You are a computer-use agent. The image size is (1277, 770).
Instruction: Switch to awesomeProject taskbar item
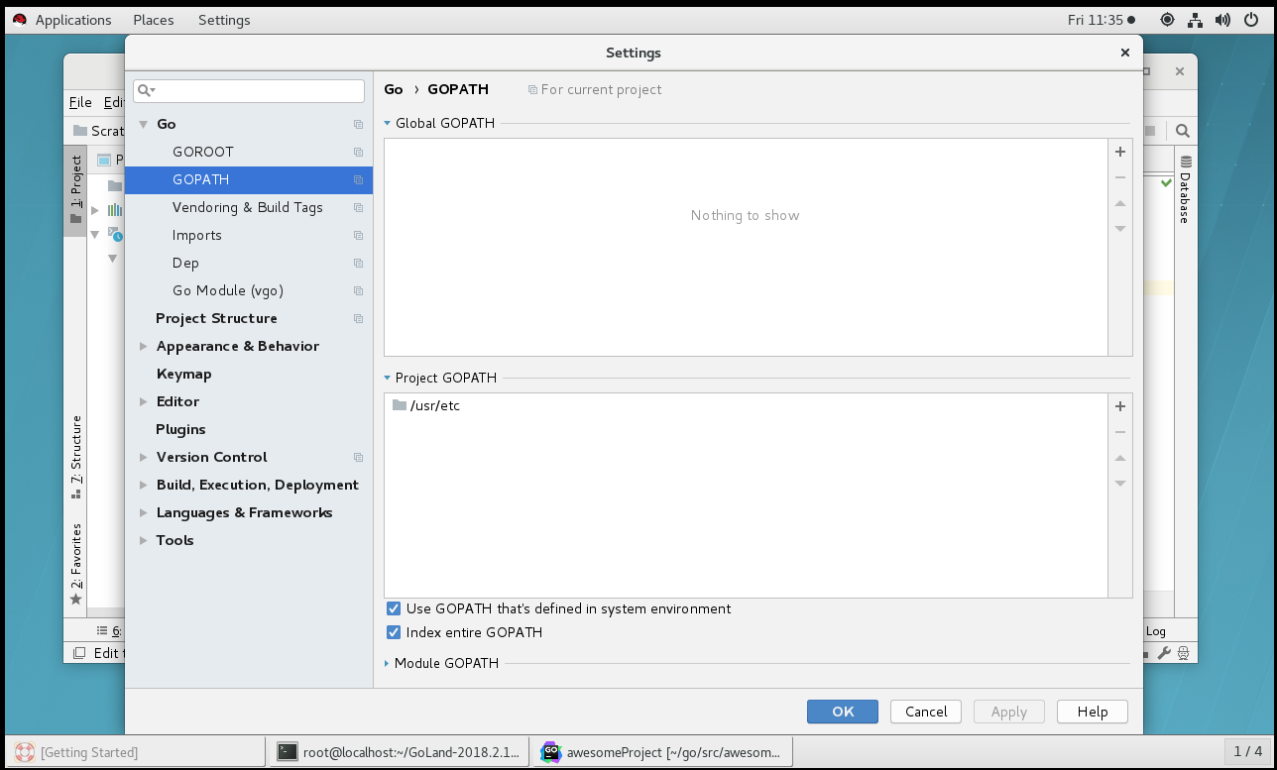coord(664,752)
